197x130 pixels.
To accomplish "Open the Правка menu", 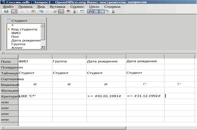I will [25, 7].
